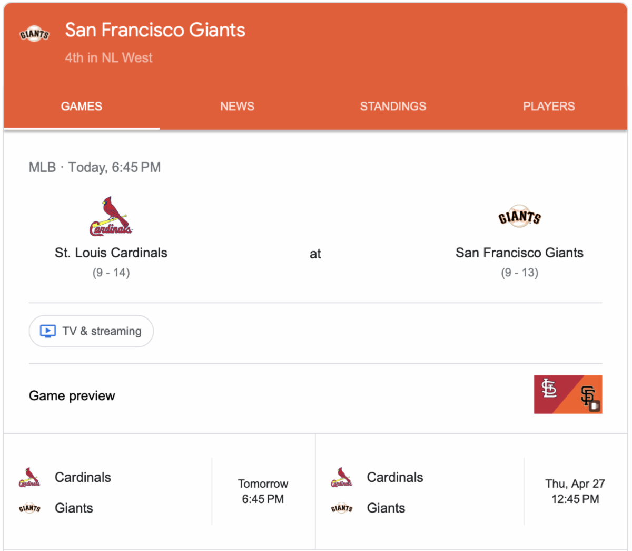Click the TV play icon in streaming button
Image resolution: width=632 pixels, height=551 pixels.
(x=48, y=331)
